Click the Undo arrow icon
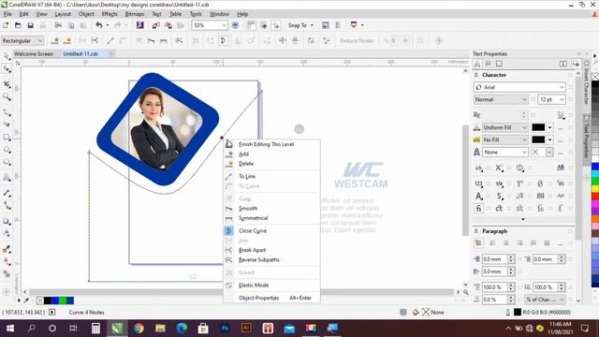This screenshot has width=599, height=337. tap(99, 25)
